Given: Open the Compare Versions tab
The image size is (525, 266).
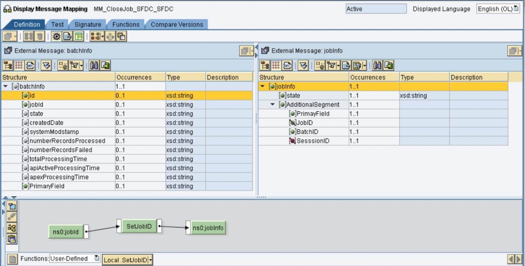Looking at the screenshot, I should click(x=177, y=25).
